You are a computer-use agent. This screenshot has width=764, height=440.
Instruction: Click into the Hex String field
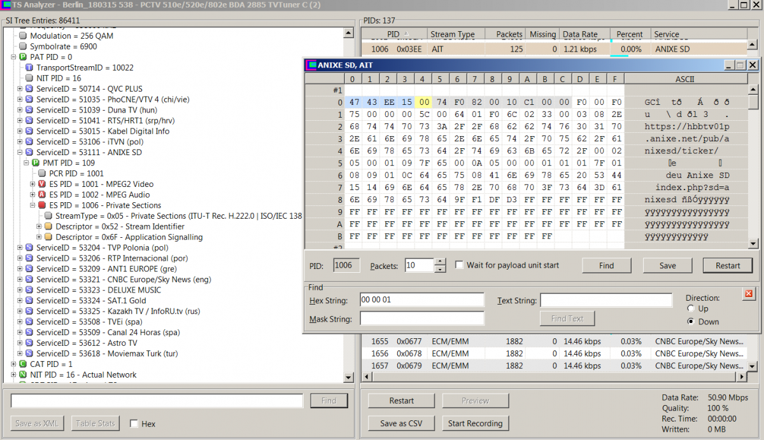click(421, 300)
